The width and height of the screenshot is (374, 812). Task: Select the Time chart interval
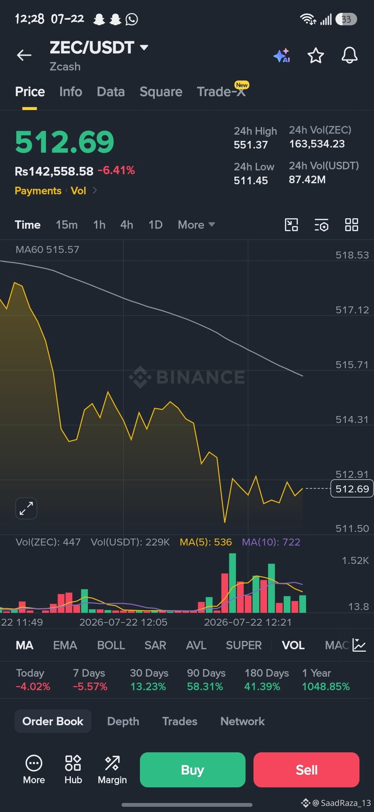28,225
